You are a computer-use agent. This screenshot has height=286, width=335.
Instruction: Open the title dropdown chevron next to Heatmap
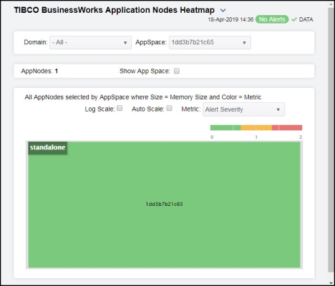(223, 11)
